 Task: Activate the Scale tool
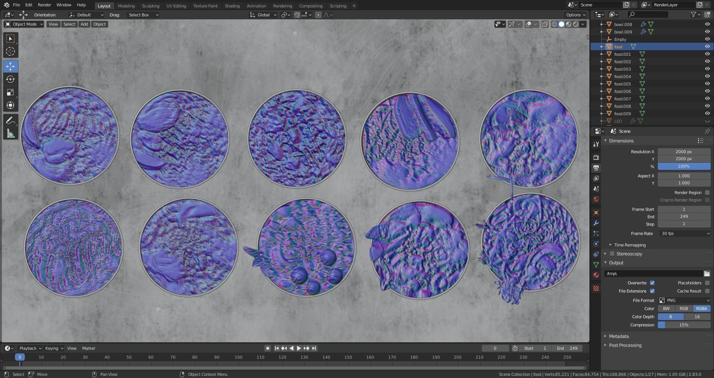(10, 93)
